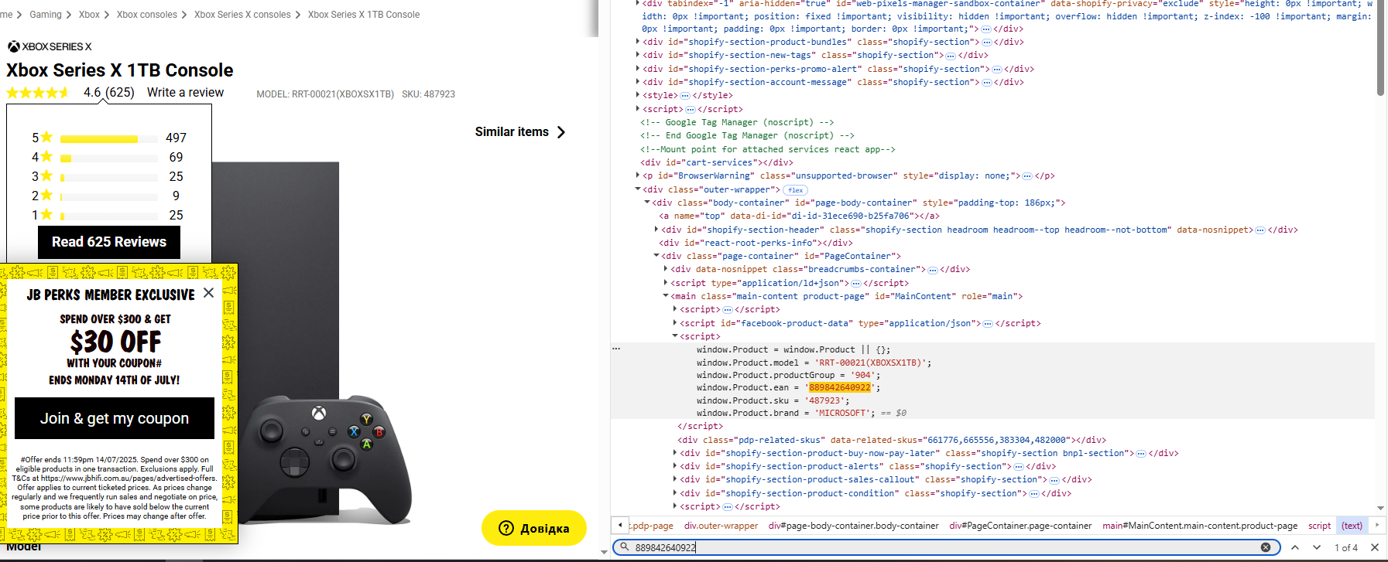The image size is (1388, 562).
Task: Click Write a review link
Action: (x=185, y=92)
